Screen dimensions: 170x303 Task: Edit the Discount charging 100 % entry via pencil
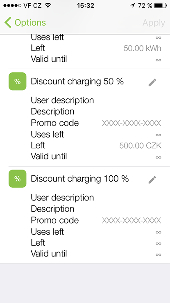[152, 180]
